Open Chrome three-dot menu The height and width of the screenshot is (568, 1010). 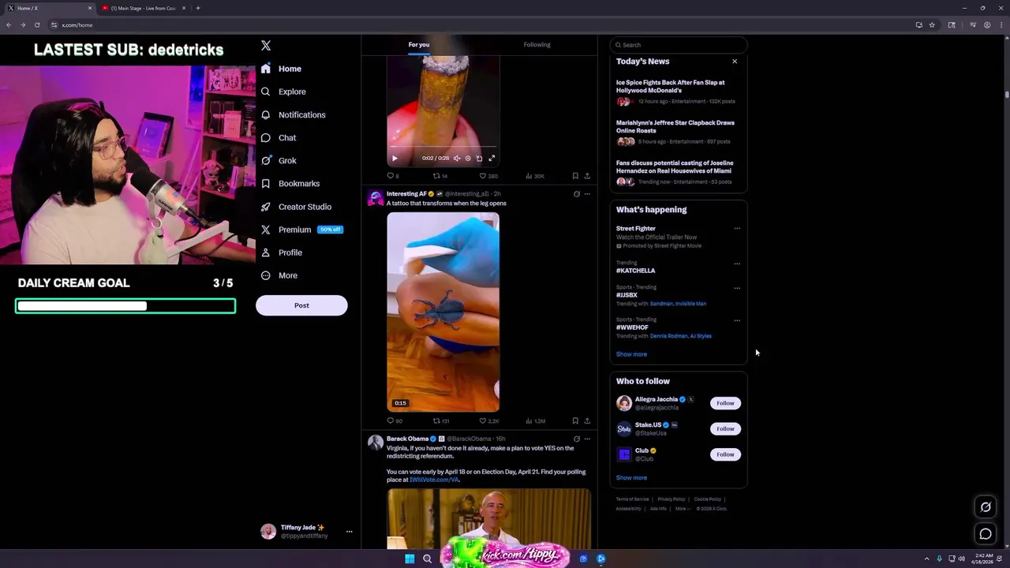pos(1001,24)
